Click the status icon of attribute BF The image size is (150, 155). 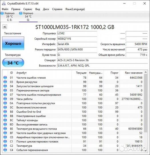(x=5, y=133)
